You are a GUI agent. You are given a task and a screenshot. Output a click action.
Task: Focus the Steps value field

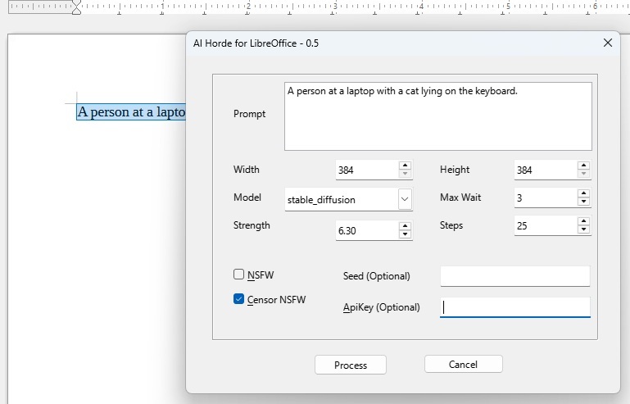click(x=546, y=225)
